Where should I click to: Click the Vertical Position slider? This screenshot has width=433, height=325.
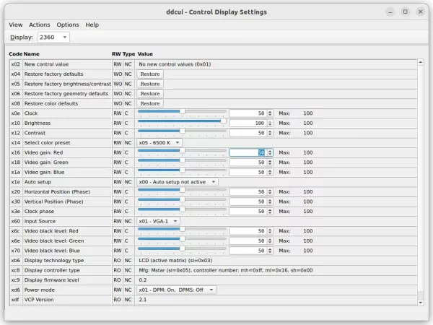[182, 200]
